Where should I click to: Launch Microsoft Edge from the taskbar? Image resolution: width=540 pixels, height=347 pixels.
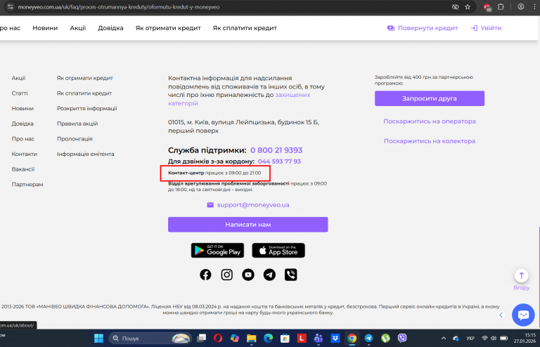(x=269, y=339)
